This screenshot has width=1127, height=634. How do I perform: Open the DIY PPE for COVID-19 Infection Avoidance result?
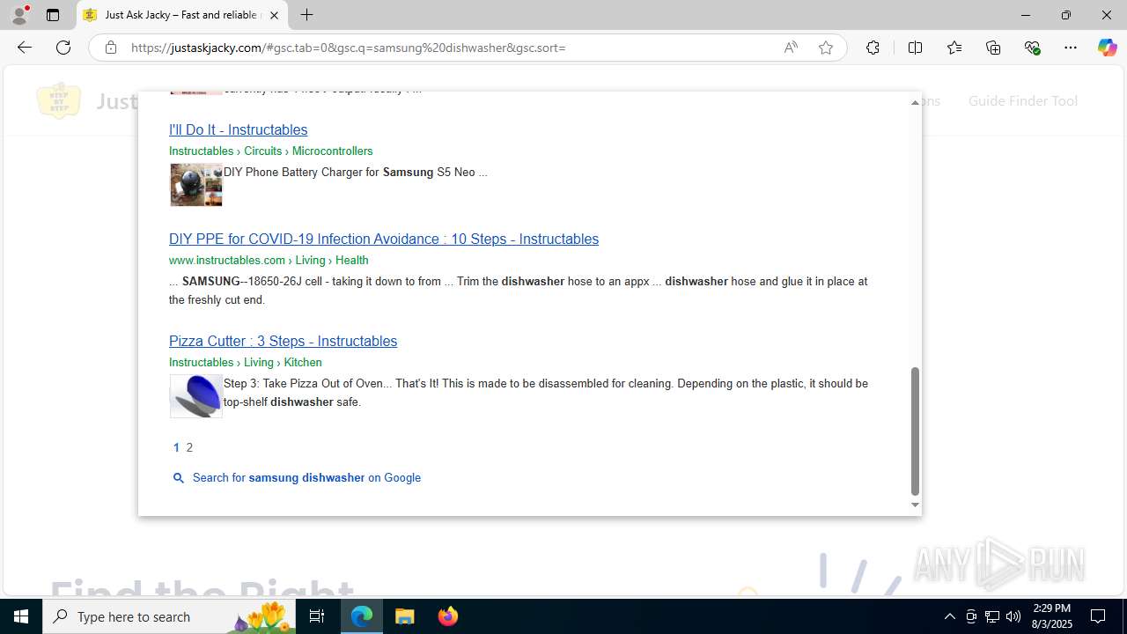tap(384, 239)
